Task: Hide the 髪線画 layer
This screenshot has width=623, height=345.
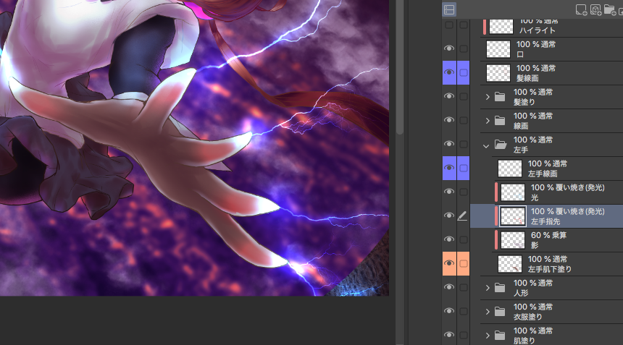Action: (449, 72)
